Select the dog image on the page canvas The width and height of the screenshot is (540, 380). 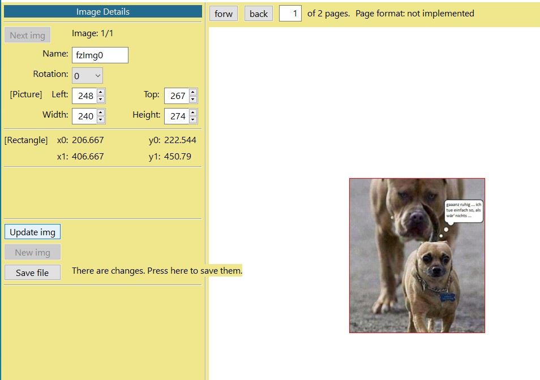click(x=417, y=254)
